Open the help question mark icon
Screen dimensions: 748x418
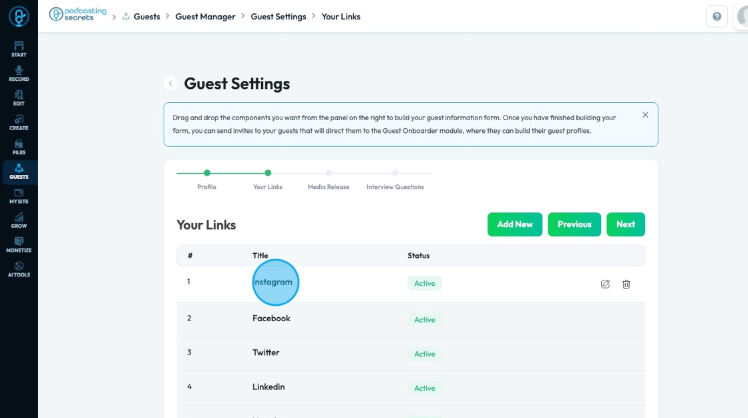pos(717,17)
